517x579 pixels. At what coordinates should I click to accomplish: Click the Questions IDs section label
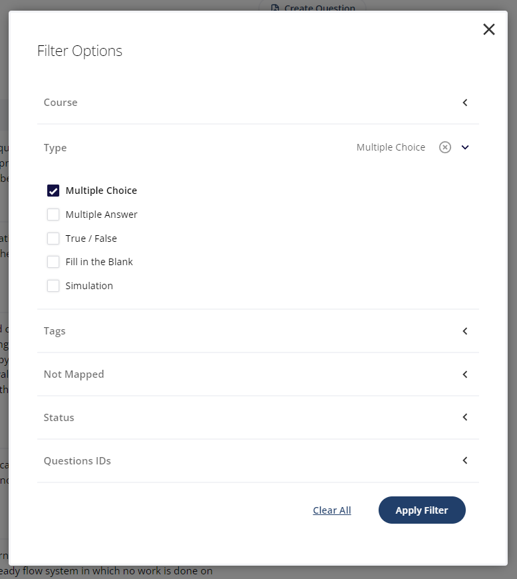pos(77,461)
